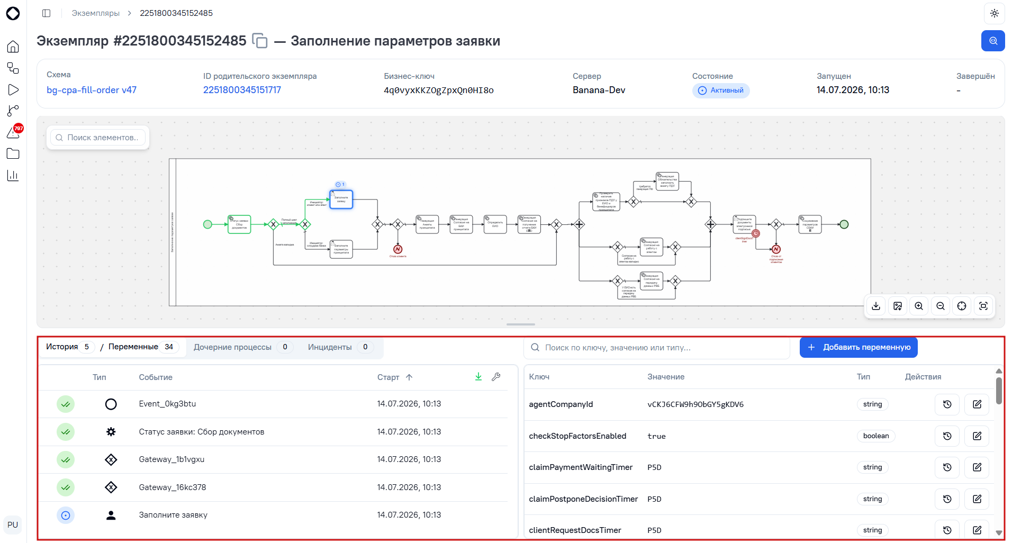Click the vCKJ6CFW9h90bGY5gKDV6 value
The image size is (1012, 543).
[x=695, y=404]
